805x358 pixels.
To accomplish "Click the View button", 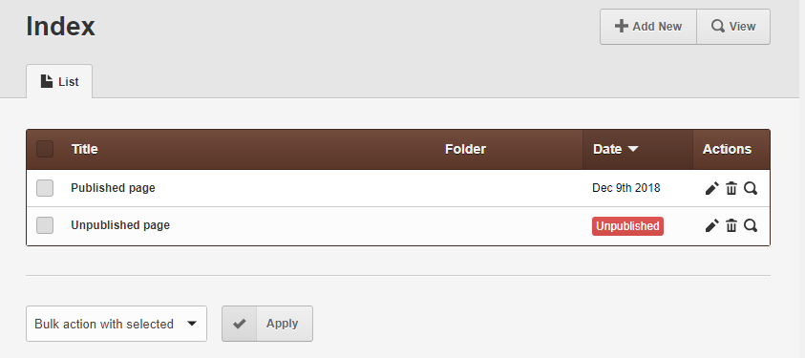I will pos(733,27).
